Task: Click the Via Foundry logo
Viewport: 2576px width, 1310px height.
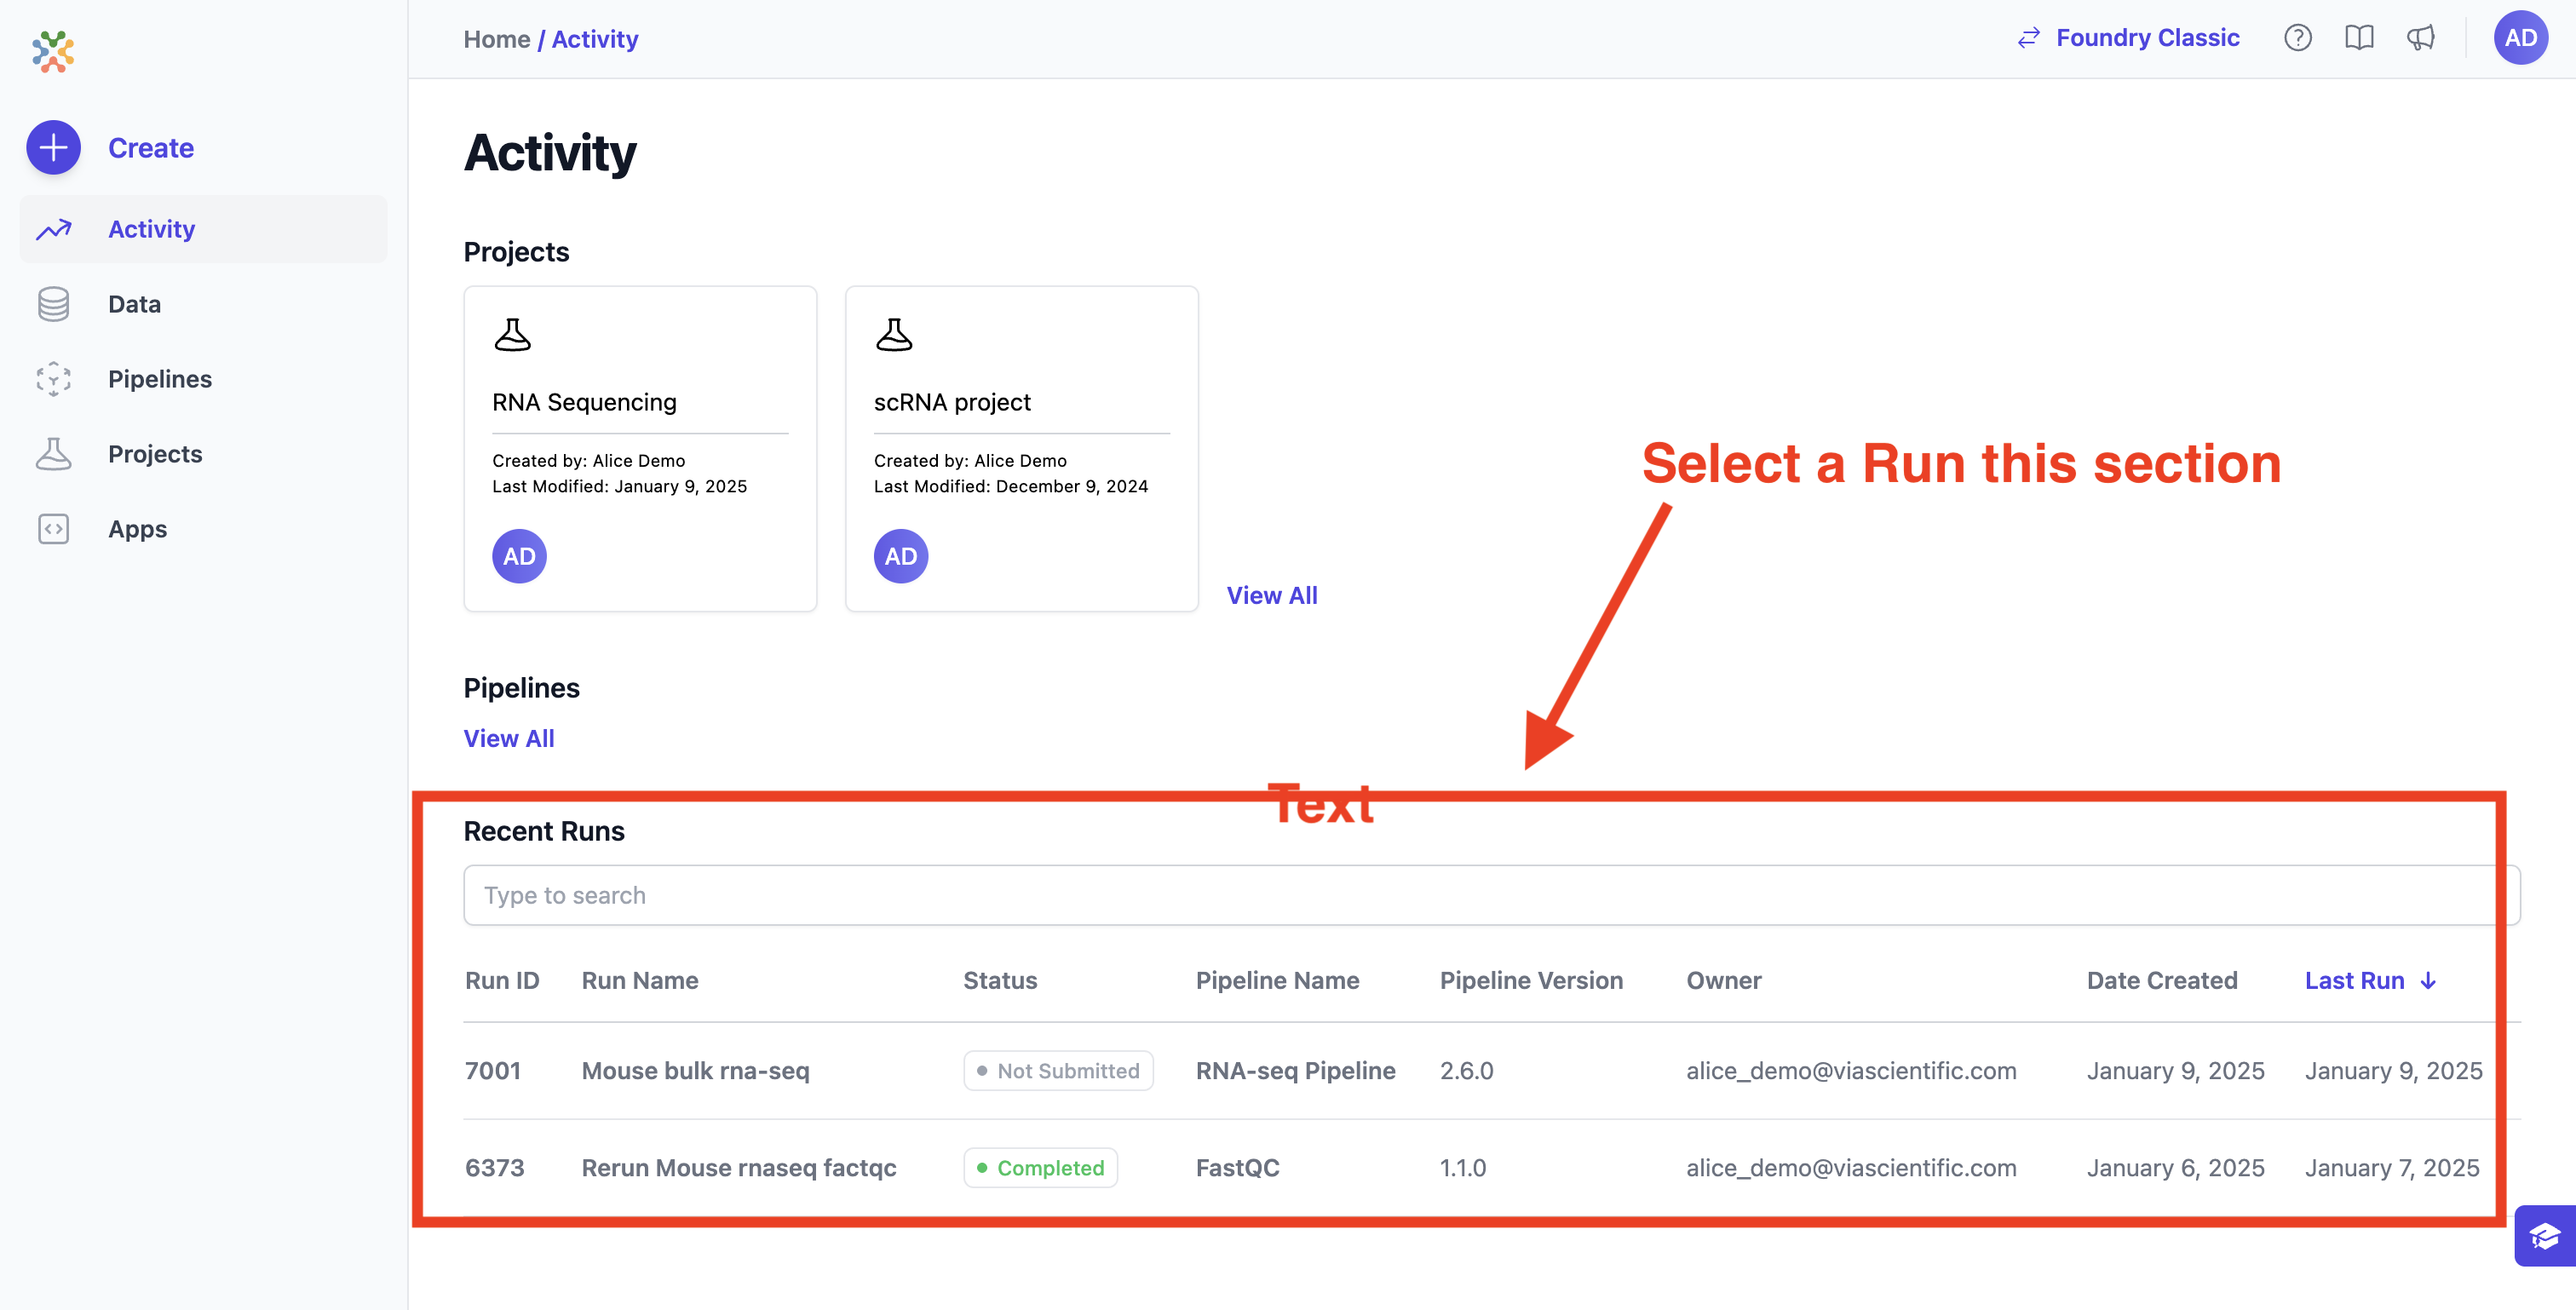Action: click(53, 51)
